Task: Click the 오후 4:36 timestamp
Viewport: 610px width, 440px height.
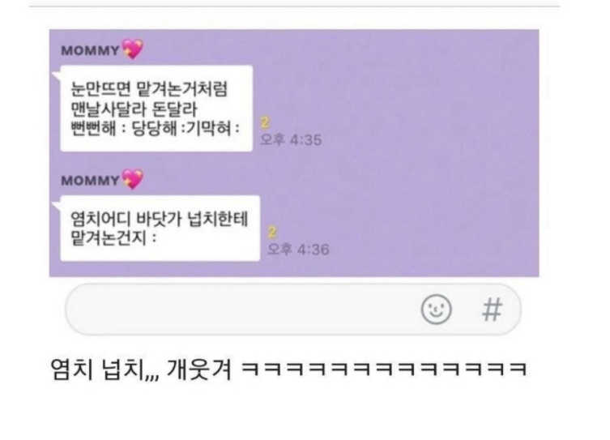Action: tap(298, 250)
